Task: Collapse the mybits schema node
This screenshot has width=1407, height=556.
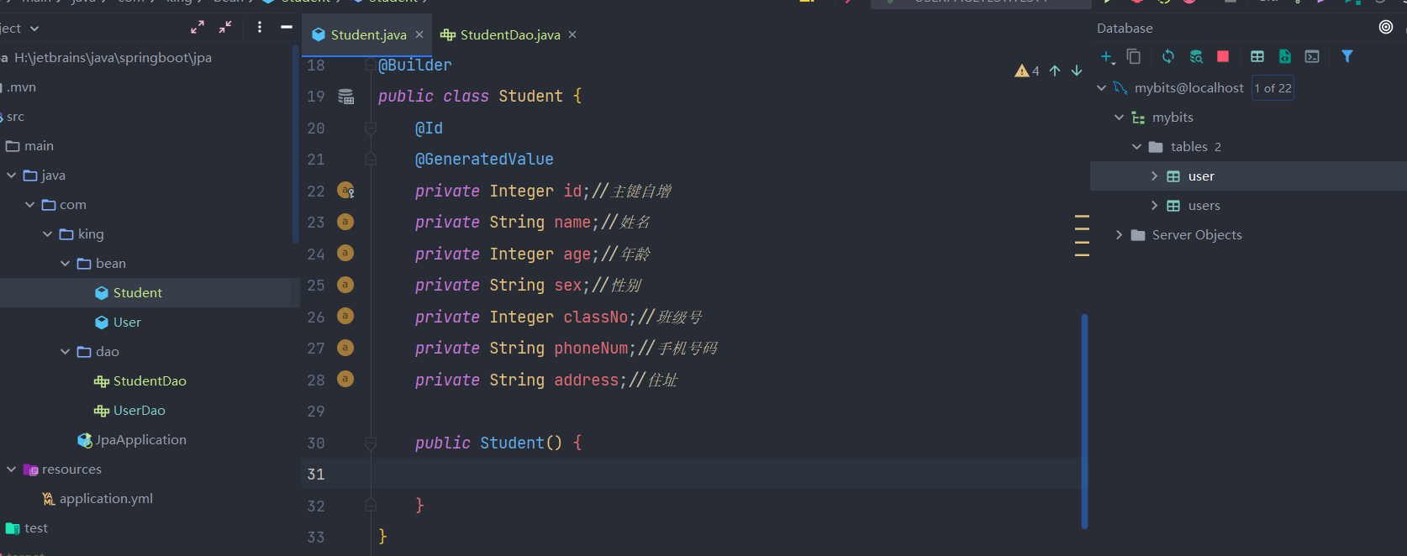Action: pos(1120,117)
